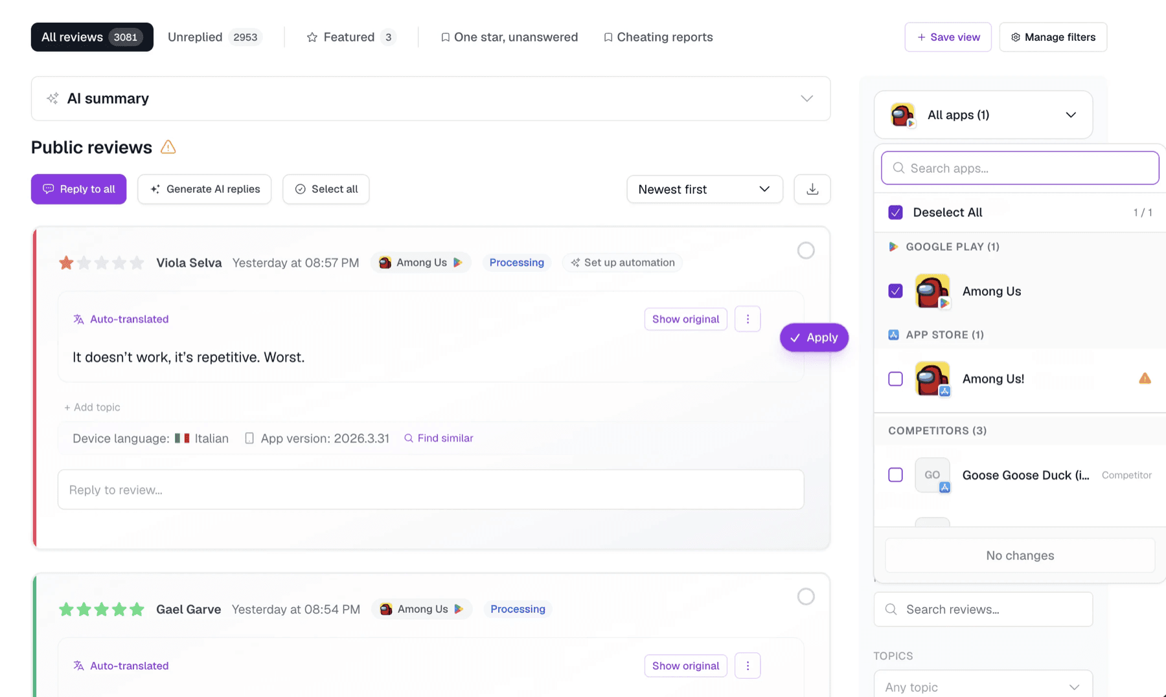Click the sparkle icon beside AI summary
The height and width of the screenshot is (697, 1166).
point(52,98)
